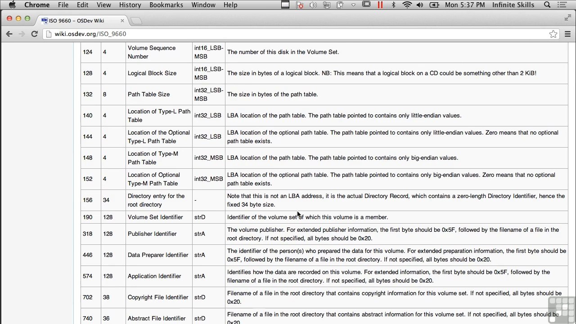Select the ISO 9660 – OSDev Wiki tab
This screenshot has height=324, width=576.
(x=83, y=21)
